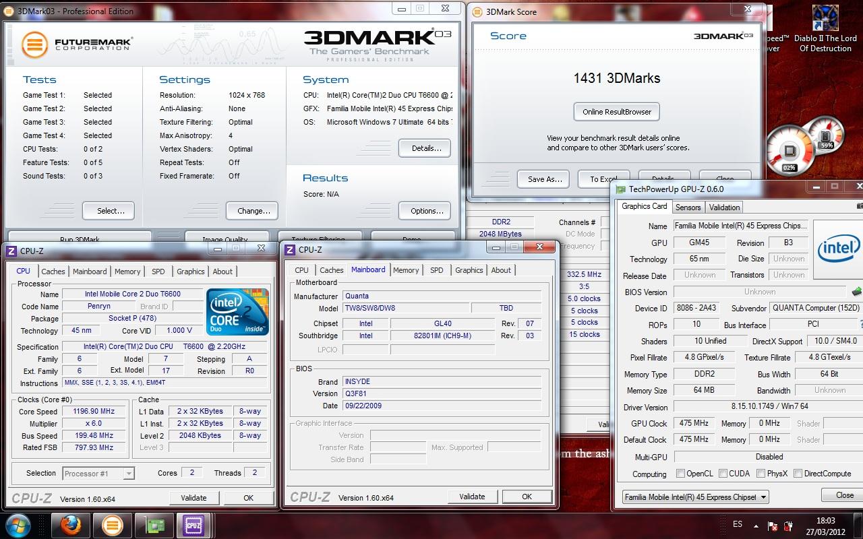Open Diablo II Lord of Destruction shortcut
The height and width of the screenshot is (539, 863).
point(825,28)
